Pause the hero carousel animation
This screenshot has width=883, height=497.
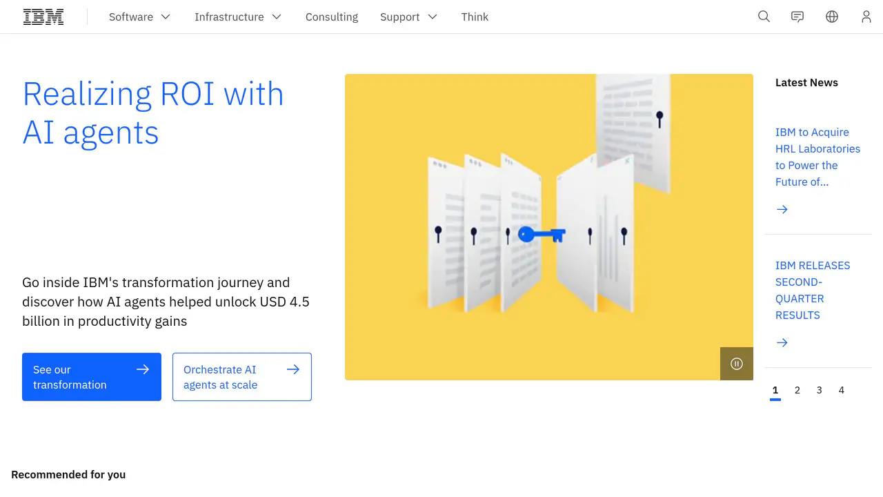point(737,364)
